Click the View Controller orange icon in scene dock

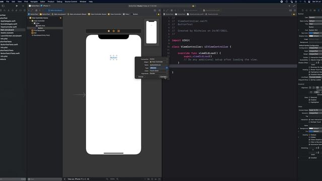point(109,31)
